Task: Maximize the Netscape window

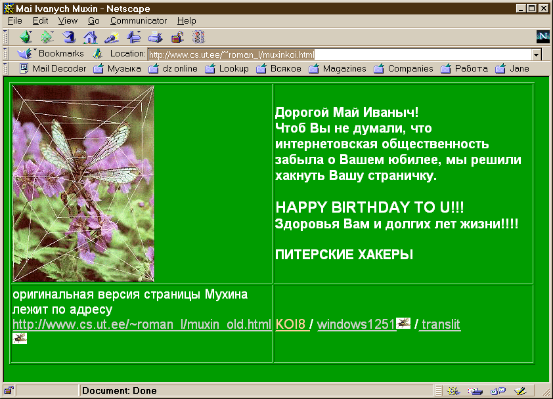Action: point(531,8)
